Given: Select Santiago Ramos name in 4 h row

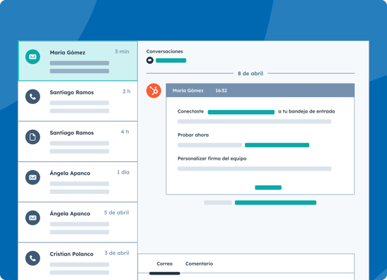Looking at the screenshot, I should coord(72,133).
